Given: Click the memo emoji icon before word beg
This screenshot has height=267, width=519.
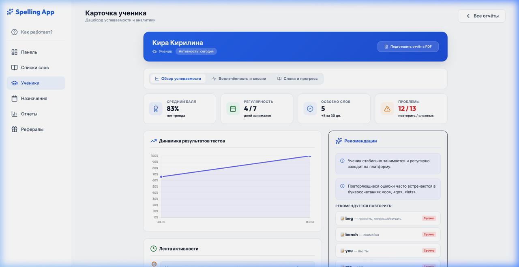Looking at the screenshot, I should click(342, 218).
